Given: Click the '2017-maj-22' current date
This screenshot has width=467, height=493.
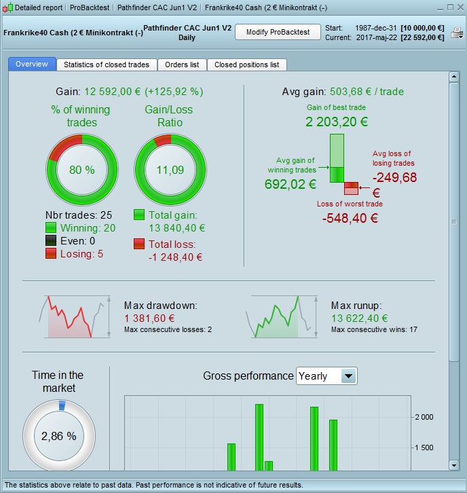Looking at the screenshot, I should coord(377,38).
